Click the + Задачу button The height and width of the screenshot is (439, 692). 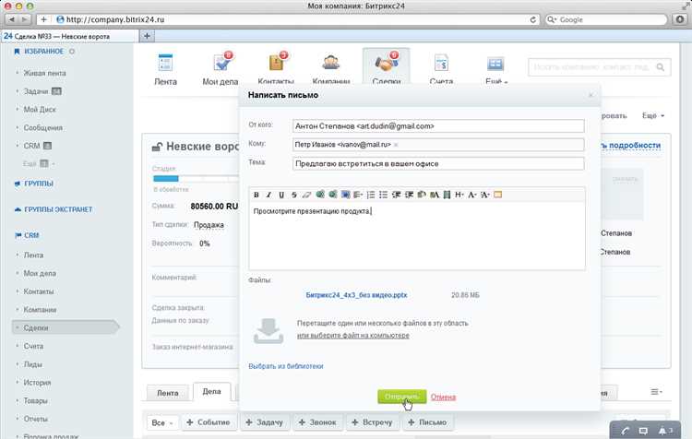265,422
